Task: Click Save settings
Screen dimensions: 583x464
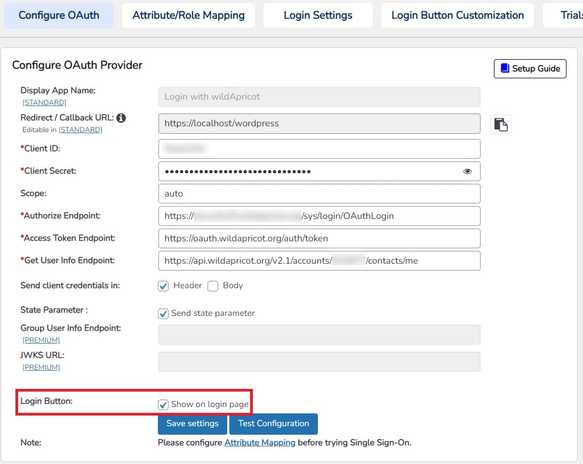Action: [x=192, y=424]
